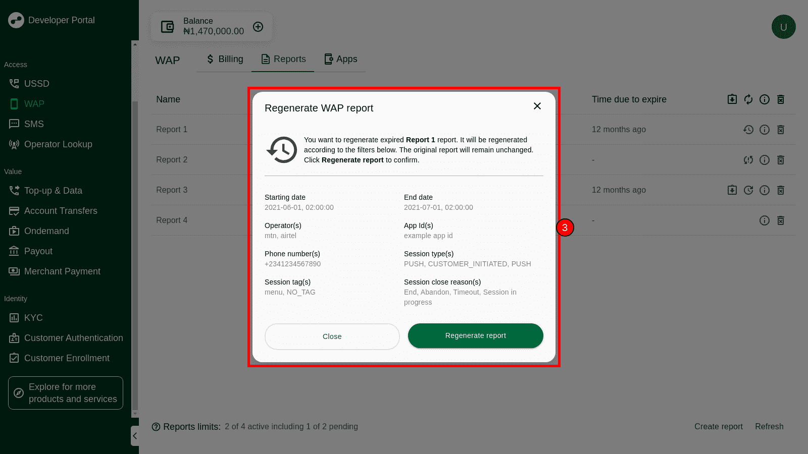
Task: Click the info icon for Report 4
Action: pyautogui.click(x=765, y=220)
